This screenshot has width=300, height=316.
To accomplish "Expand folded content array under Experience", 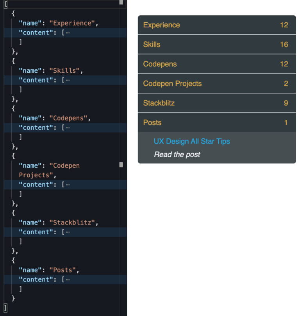I will (68, 33).
